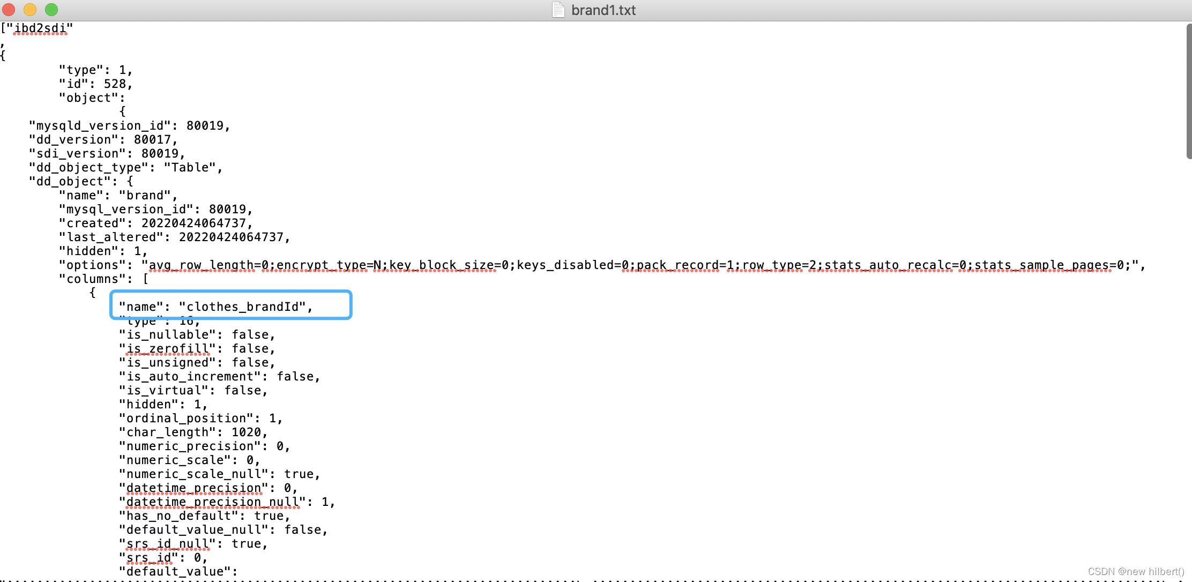Click the highlighted "clothes_brandId" name line
This screenshot has height=582, width=1192.
(215, 307)
